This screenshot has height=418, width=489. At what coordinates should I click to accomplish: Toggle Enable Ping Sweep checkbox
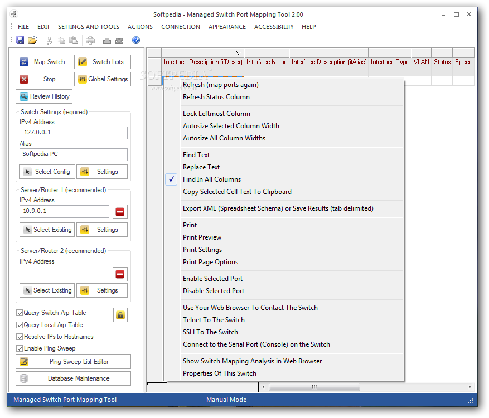pyautogui.click(x=20, y=348)
